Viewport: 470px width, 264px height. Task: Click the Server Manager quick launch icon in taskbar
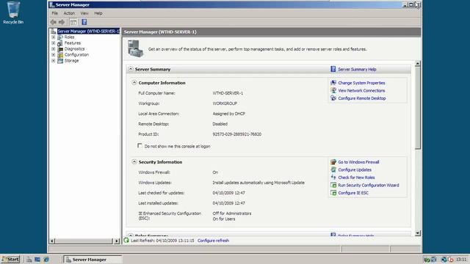click(x=29, y=260)
